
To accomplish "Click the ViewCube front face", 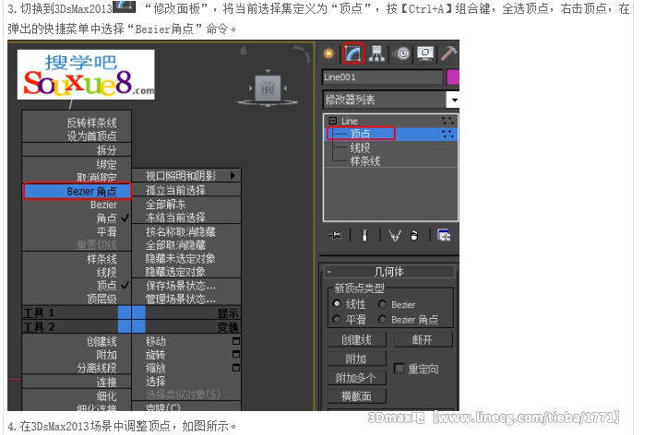I will 268,88.
